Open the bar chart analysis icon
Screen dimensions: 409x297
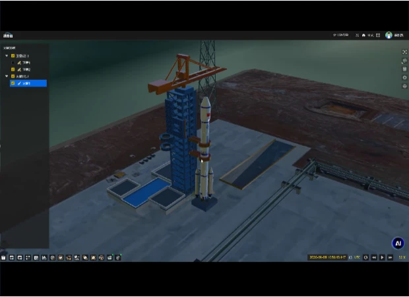(x=44, y=258)
